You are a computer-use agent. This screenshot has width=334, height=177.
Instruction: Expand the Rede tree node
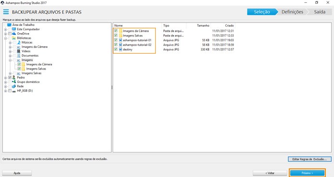(x=6, y=86)
